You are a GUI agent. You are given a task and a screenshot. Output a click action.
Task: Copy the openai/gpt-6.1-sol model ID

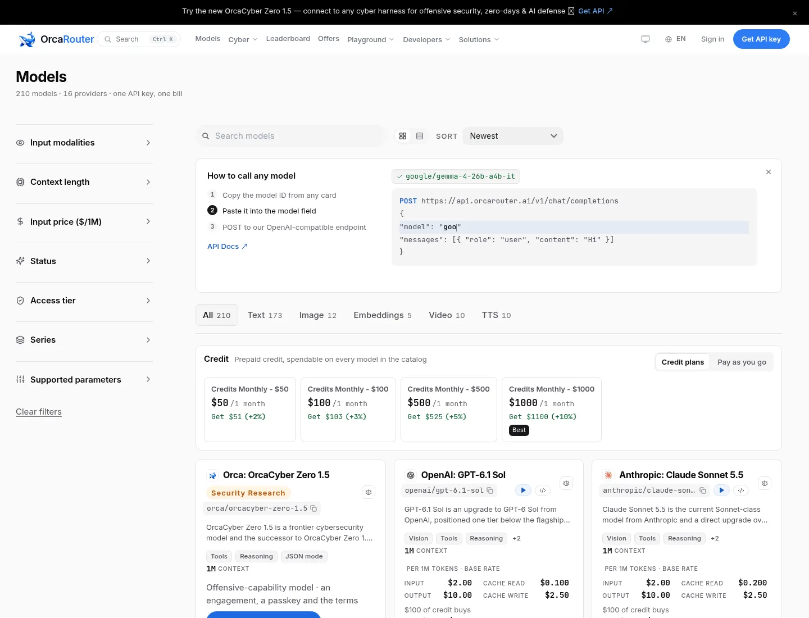tap(490, 490)
